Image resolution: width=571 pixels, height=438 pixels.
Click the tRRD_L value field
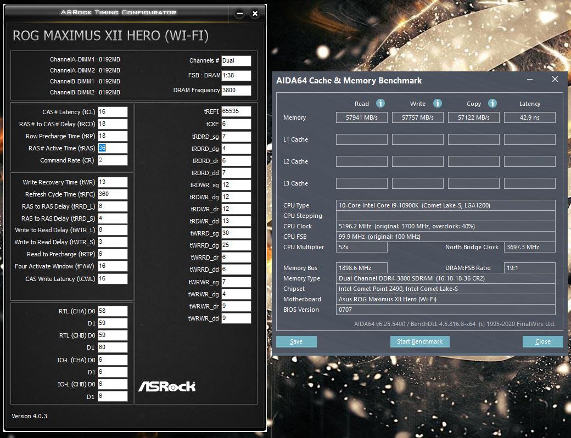113,206
